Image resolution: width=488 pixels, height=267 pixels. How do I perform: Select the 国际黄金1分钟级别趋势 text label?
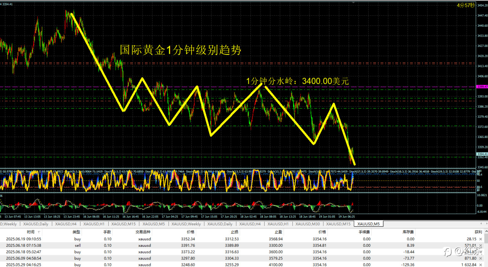[180, 50]
